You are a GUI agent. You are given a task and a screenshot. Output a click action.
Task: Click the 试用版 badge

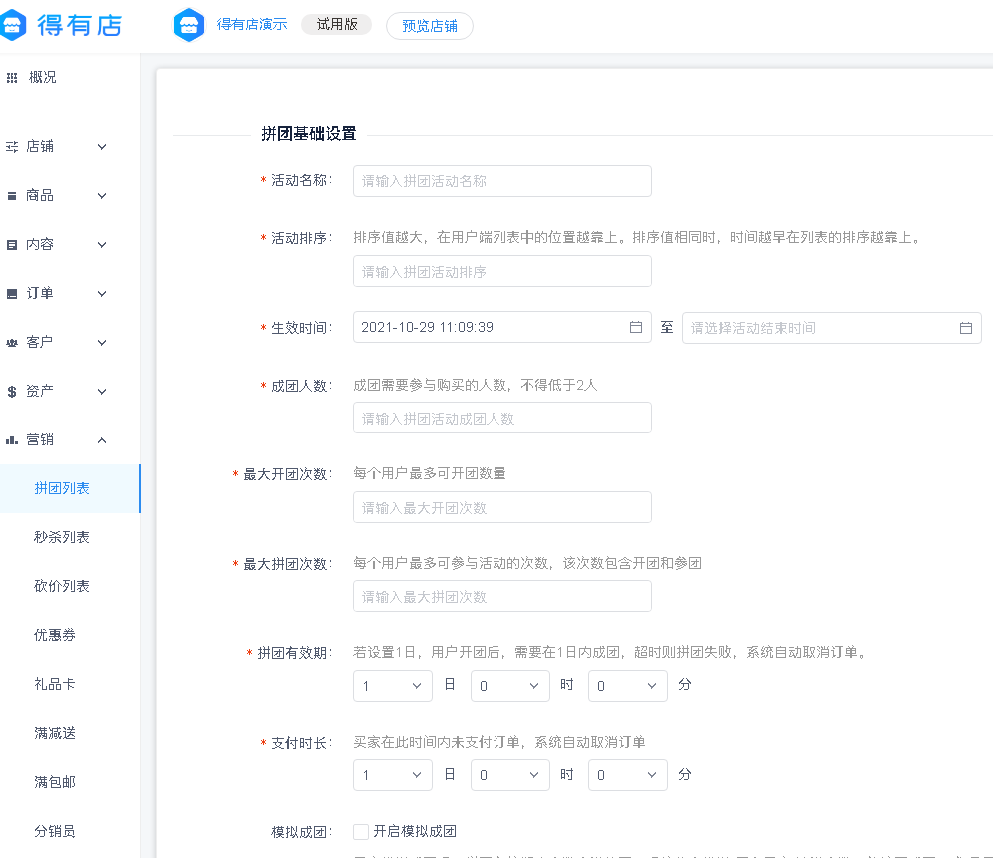[x=337, y=25]
